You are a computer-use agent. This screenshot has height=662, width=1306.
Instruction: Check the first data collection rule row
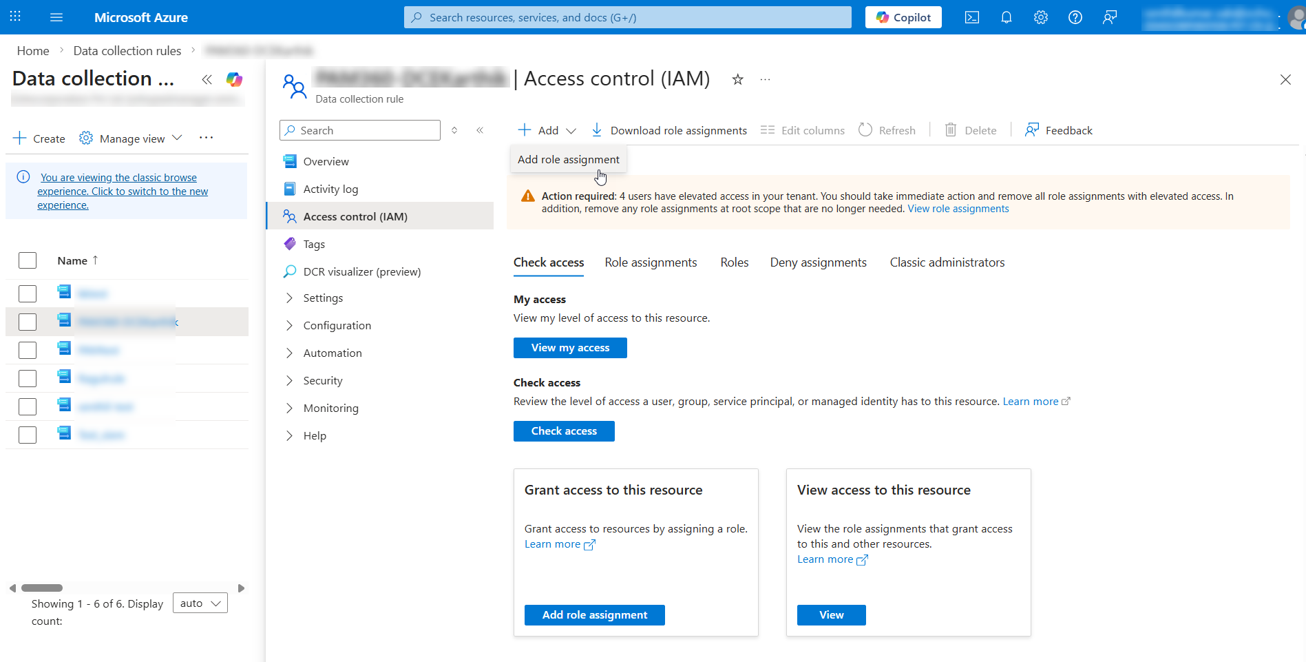point(28,293)
